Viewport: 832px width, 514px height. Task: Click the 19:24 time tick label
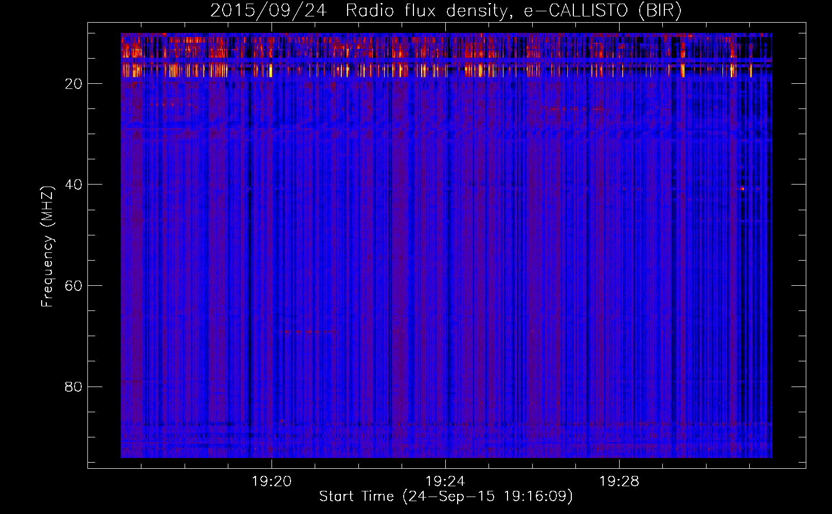click(x=445, y=482)
